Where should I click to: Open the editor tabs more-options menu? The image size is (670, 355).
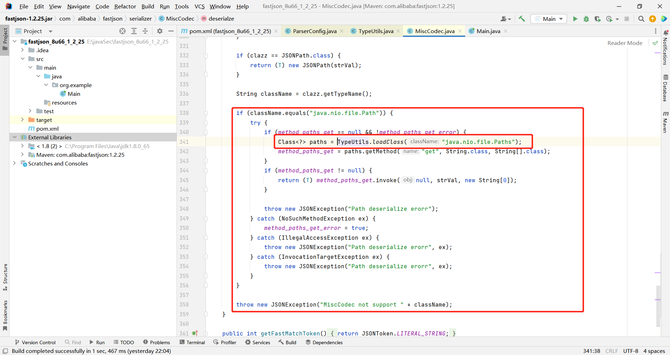point(656,31)
